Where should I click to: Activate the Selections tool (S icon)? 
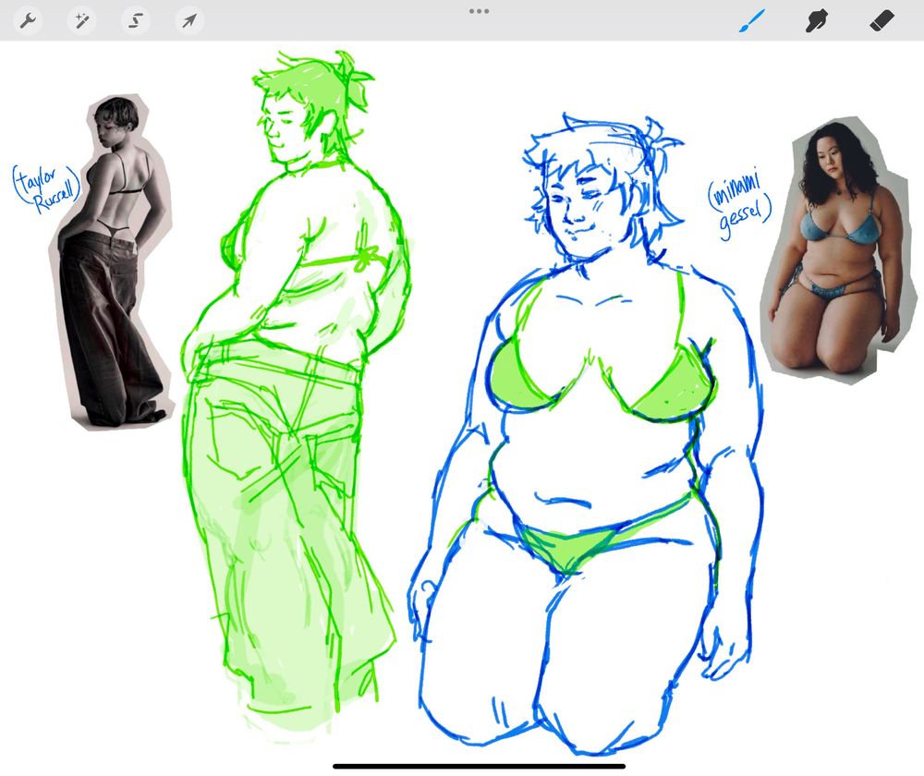134,18
